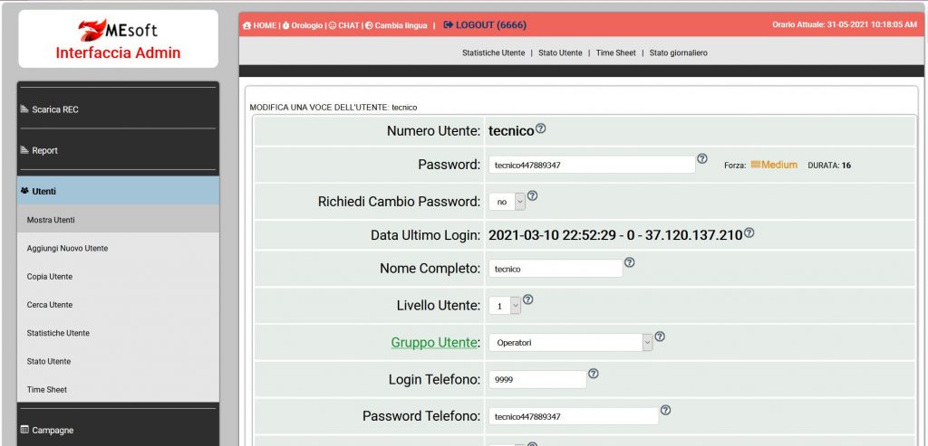Click the Campagne sidebar icon
Screen dimensions: 928x446
(24, 430)
